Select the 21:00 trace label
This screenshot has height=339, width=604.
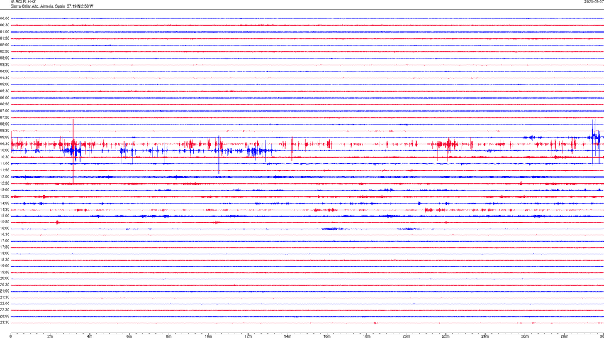click(x=4, y=291)
